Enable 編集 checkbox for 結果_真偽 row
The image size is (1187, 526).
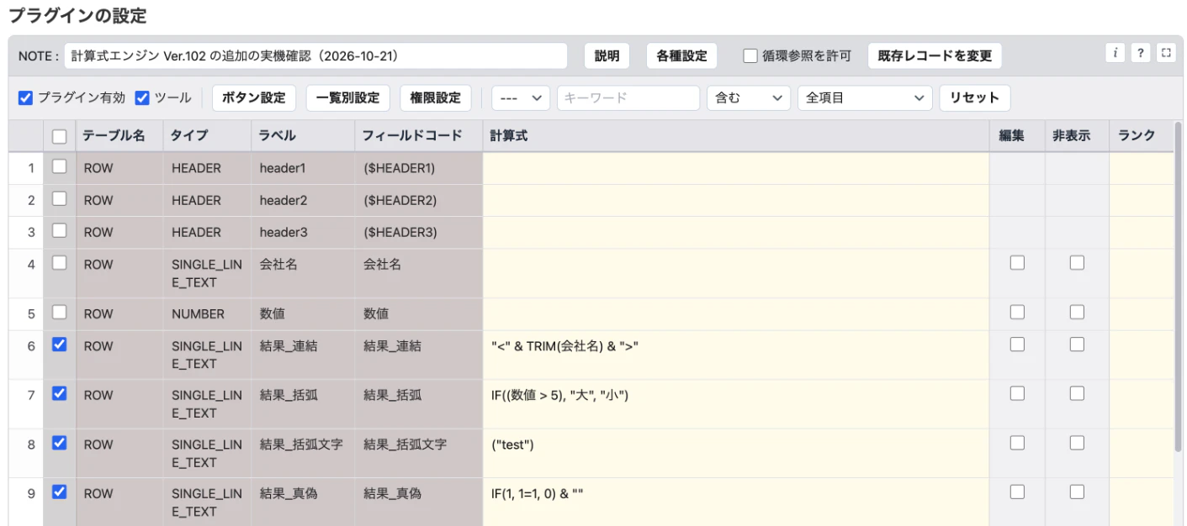pyautogui.click(x=1017, y=492)
